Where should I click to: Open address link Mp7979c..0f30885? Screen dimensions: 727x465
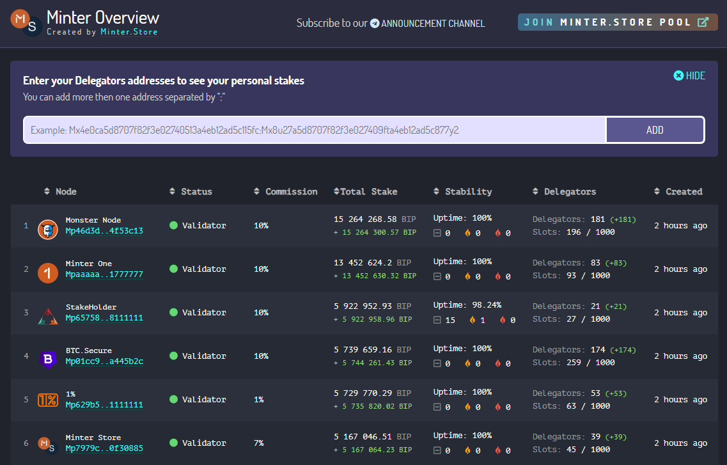click(x=104, y=448)
